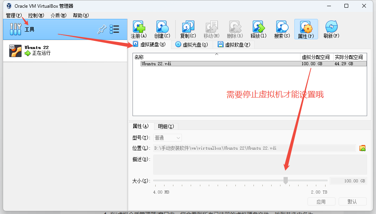Click the 删除 (Remove) toolbar icon
This screenshot has height=214, width=376.
click(x=235, y=27)
